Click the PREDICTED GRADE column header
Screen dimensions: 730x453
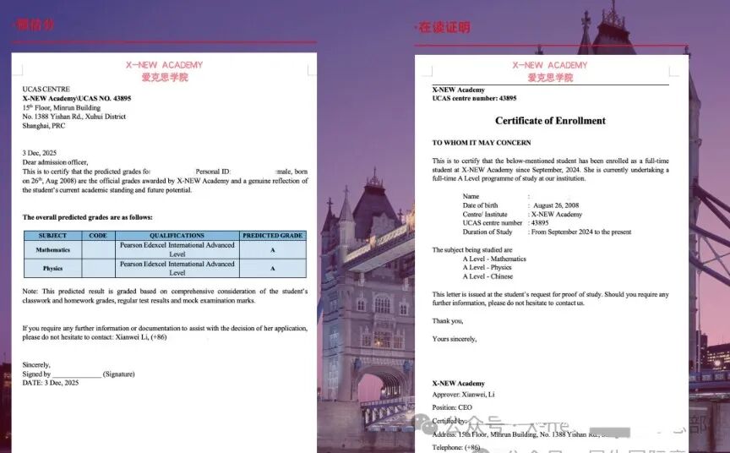click(x=273, y=236)
